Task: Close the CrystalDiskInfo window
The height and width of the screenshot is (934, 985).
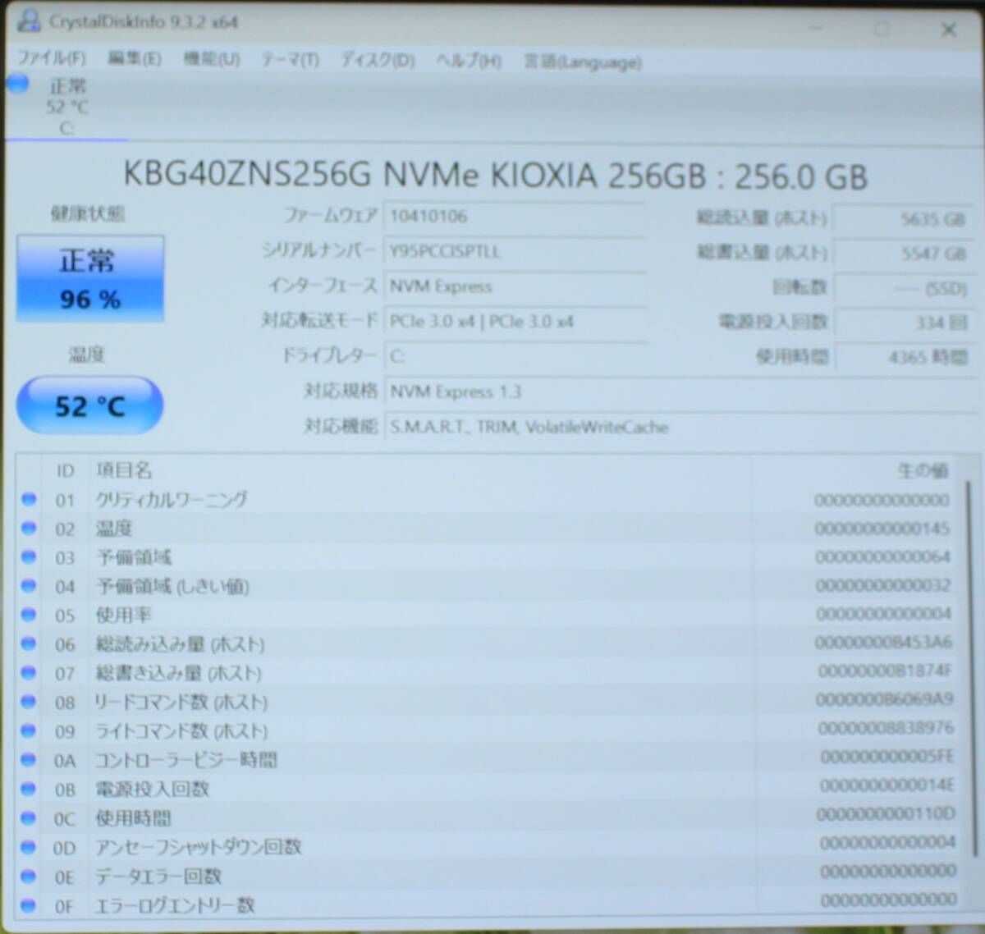Action: pos(948,30)
